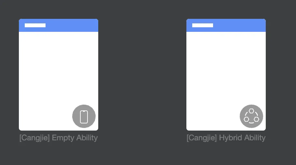Click the right hexagon in Hybrid Ability icon
The width and height of the screenshot is (296, 165).
click(256, 119)
